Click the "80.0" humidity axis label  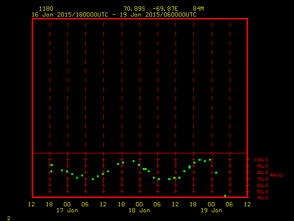pos(262,173)
